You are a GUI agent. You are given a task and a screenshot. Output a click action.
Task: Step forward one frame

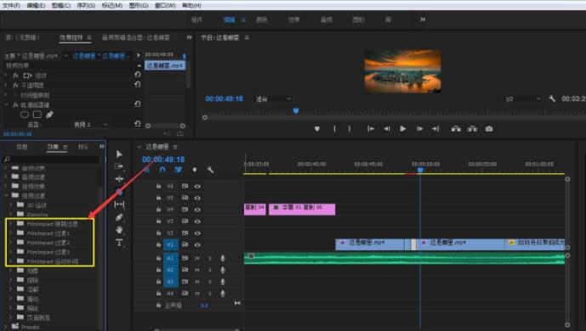click(x=419, y=129)
